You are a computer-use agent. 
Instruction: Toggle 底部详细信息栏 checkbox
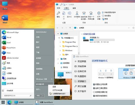point(94,96)
